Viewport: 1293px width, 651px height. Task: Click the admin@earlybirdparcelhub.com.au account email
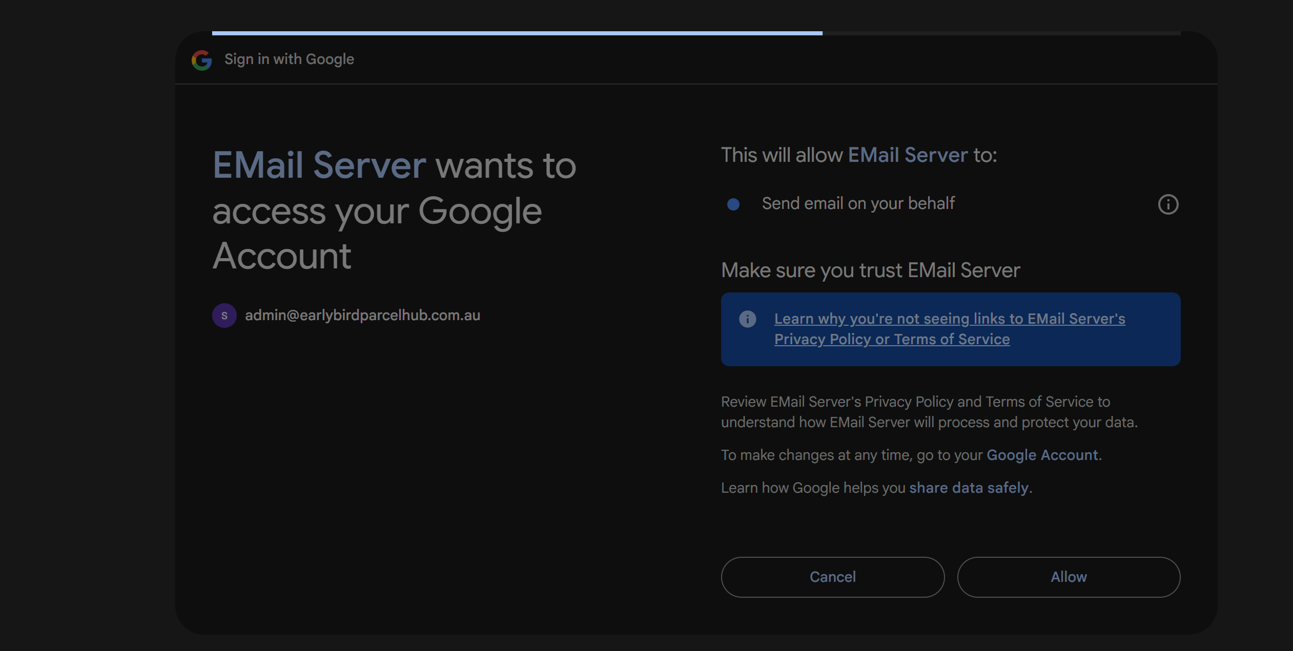pyautogui.click(x=362, y=316)
